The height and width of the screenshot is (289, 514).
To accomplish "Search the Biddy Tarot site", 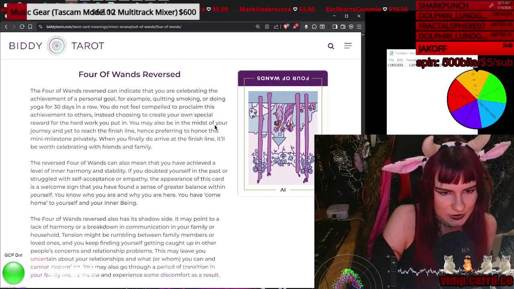I will 331,46.
